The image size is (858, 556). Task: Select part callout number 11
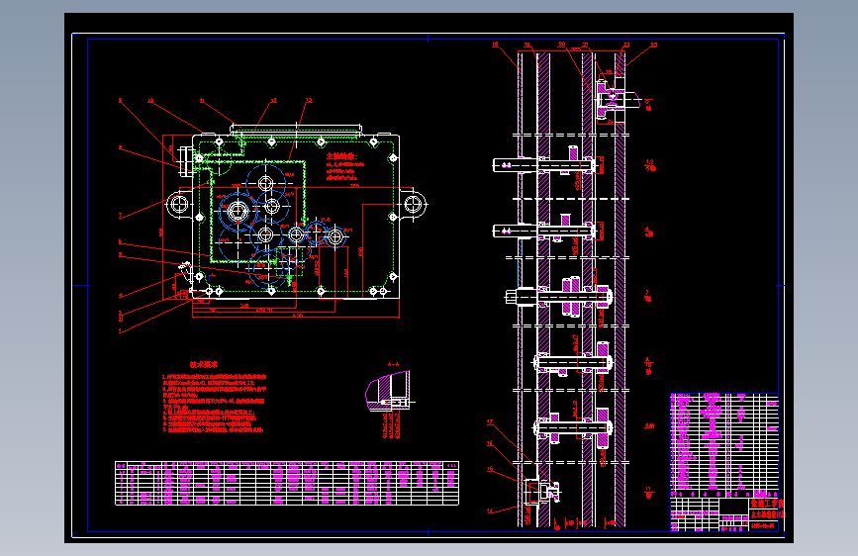point(202,101)
